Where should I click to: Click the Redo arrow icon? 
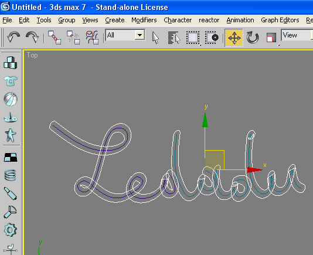(32, 37)
